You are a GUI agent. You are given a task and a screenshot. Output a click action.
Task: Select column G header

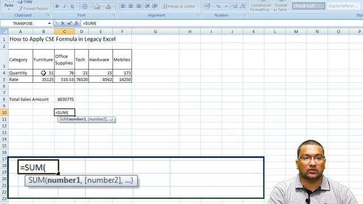pos(155,32)
